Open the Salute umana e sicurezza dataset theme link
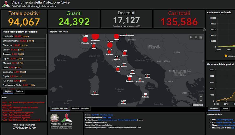The image size is (235, 135). (117, 120)
